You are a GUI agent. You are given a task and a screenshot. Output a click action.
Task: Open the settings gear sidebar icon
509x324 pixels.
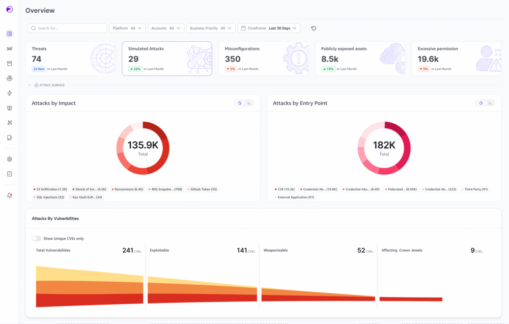pyautogui.click(x=9, y=159)
